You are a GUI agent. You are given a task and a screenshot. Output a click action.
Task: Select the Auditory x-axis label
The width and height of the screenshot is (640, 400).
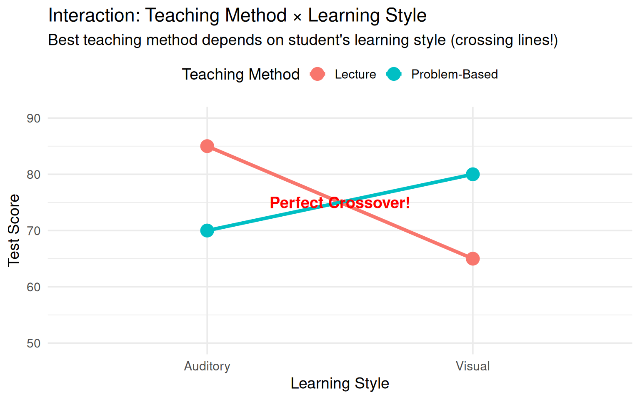207,366
